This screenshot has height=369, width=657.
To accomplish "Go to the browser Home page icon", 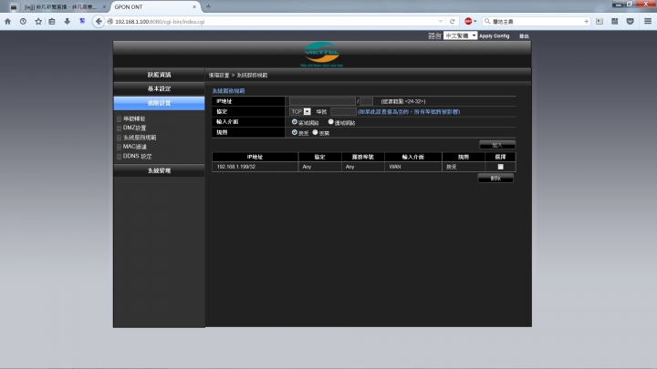I will click(7, 21).
